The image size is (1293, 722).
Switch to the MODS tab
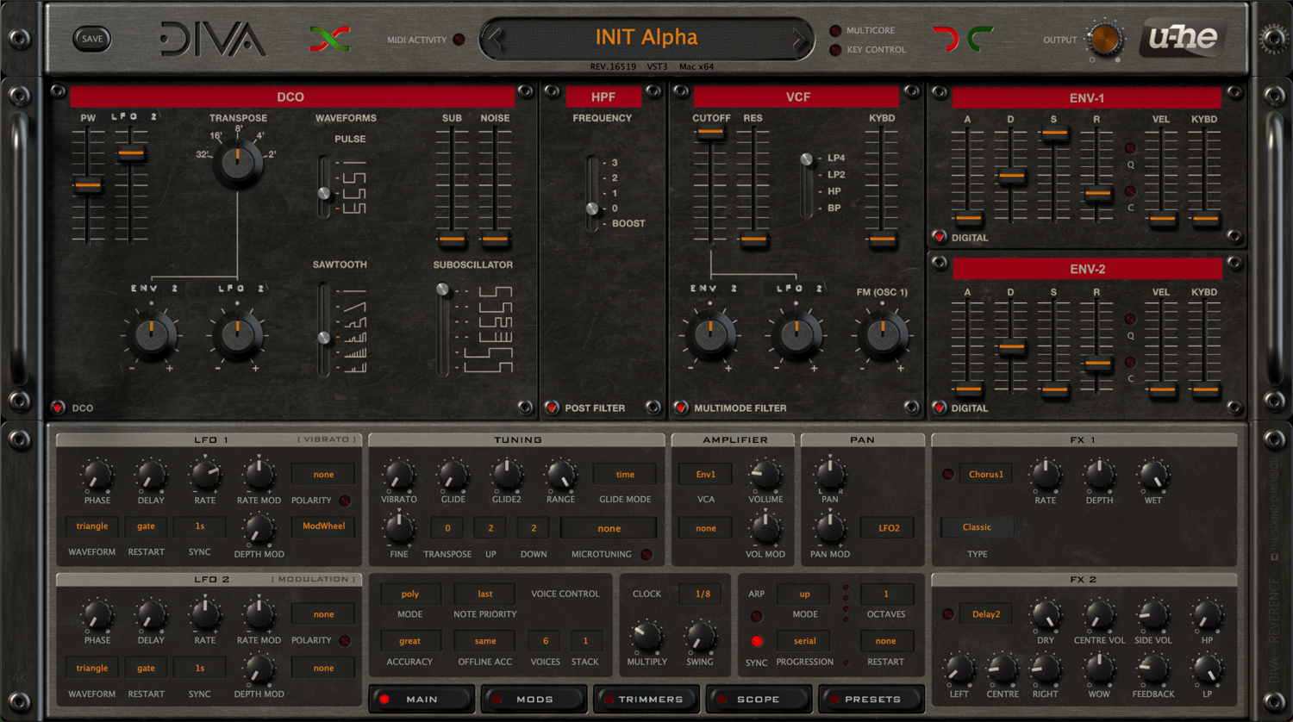pos(534,700)
